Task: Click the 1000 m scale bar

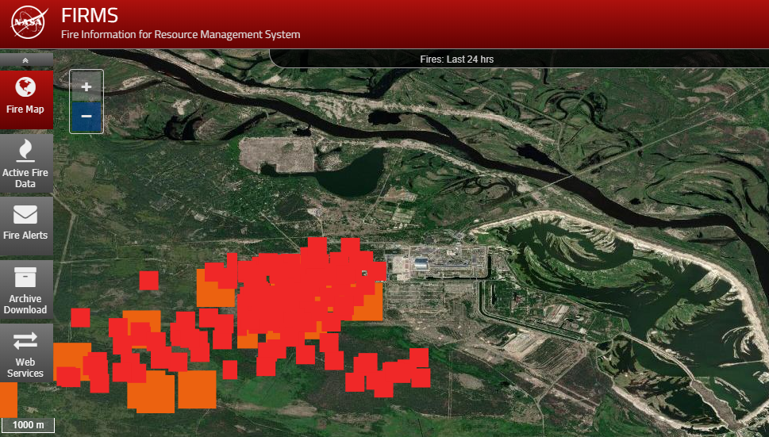Action: [x=28, y=425]
